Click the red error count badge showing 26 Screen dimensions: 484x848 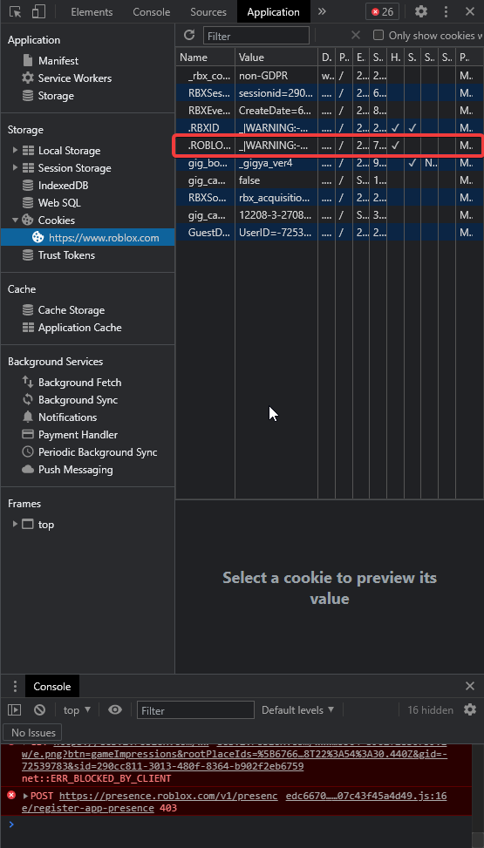pyautogui.click(x=382, y=11)
